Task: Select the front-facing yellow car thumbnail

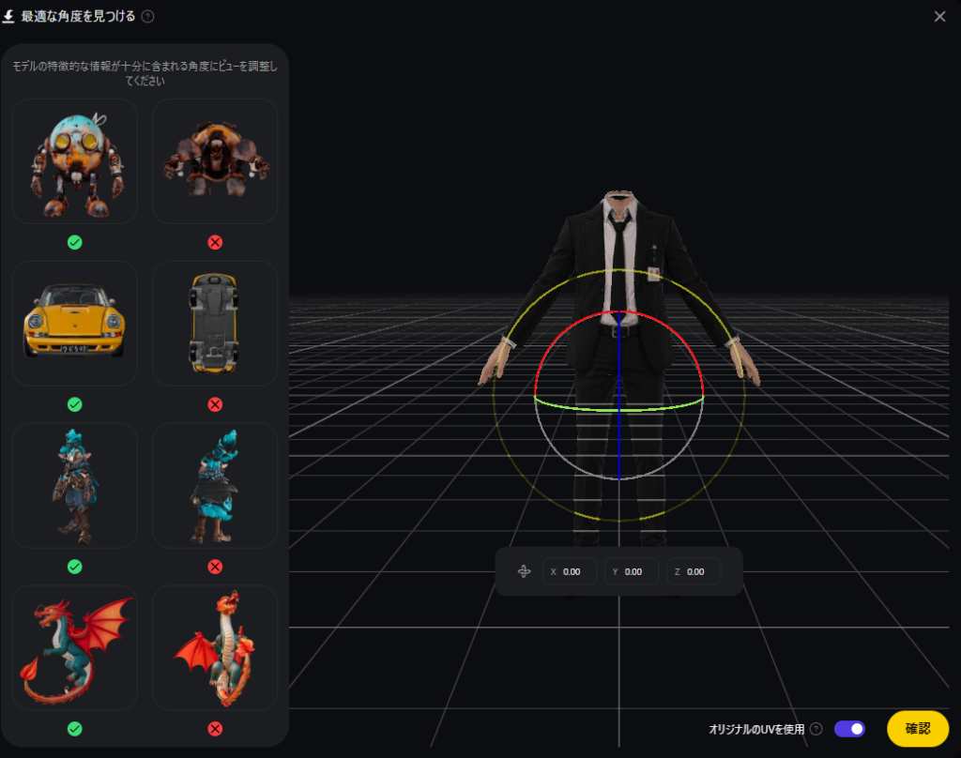Action: click(75, 324)
